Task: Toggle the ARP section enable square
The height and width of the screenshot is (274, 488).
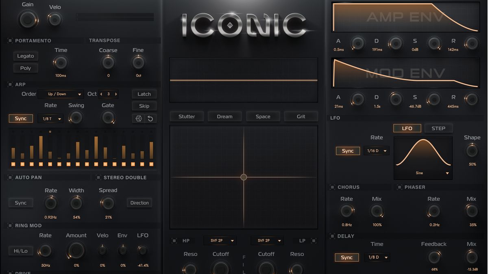Action: (x=10, y=84)
